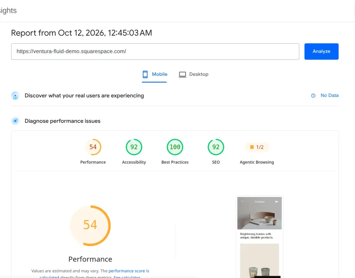The image size is (355, 278).
Task: Click the Best Practices category label
Action: coord(175,162)
